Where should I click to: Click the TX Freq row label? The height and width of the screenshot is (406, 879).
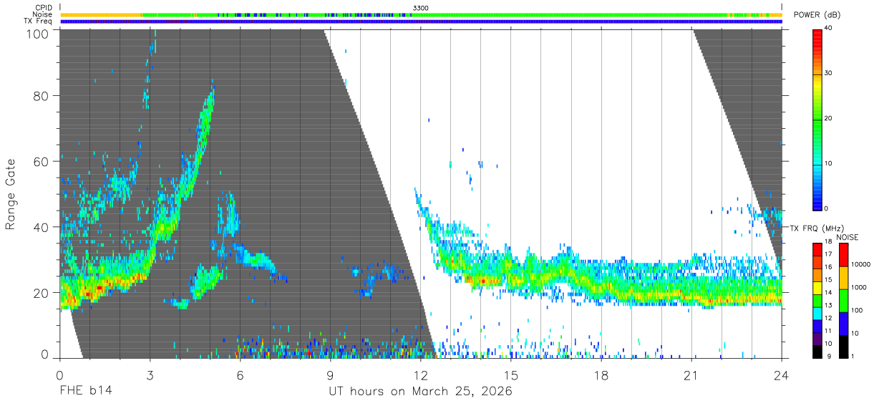[x=39, y=21]
